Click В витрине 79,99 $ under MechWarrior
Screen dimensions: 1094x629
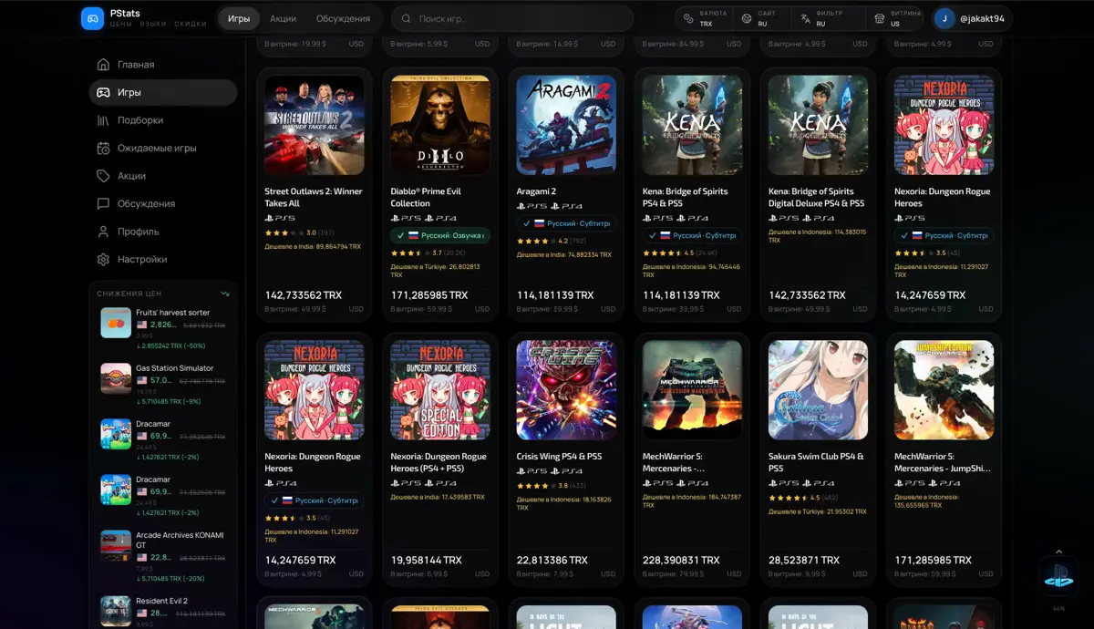[x=675, y=574]
